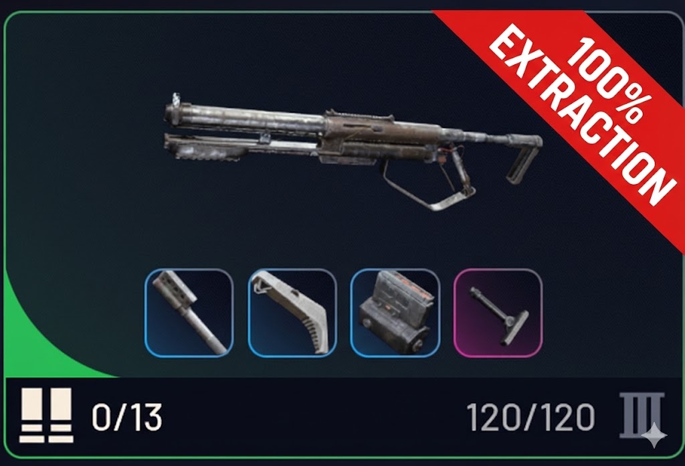Click the sparkle star icon
Screen dimensions: 685x466
pyautogui.click(x=654, y=435)
